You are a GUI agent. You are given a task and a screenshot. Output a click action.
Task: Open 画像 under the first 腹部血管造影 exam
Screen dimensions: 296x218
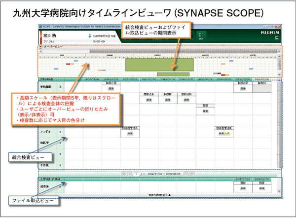pos(130,134)
